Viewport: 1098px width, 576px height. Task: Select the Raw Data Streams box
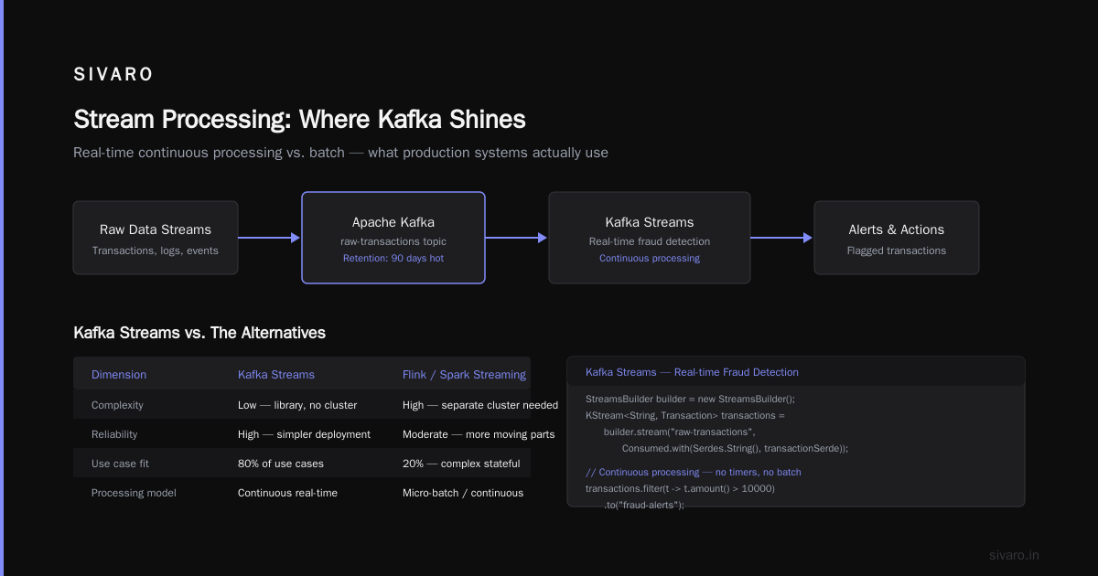click(156, 238)
